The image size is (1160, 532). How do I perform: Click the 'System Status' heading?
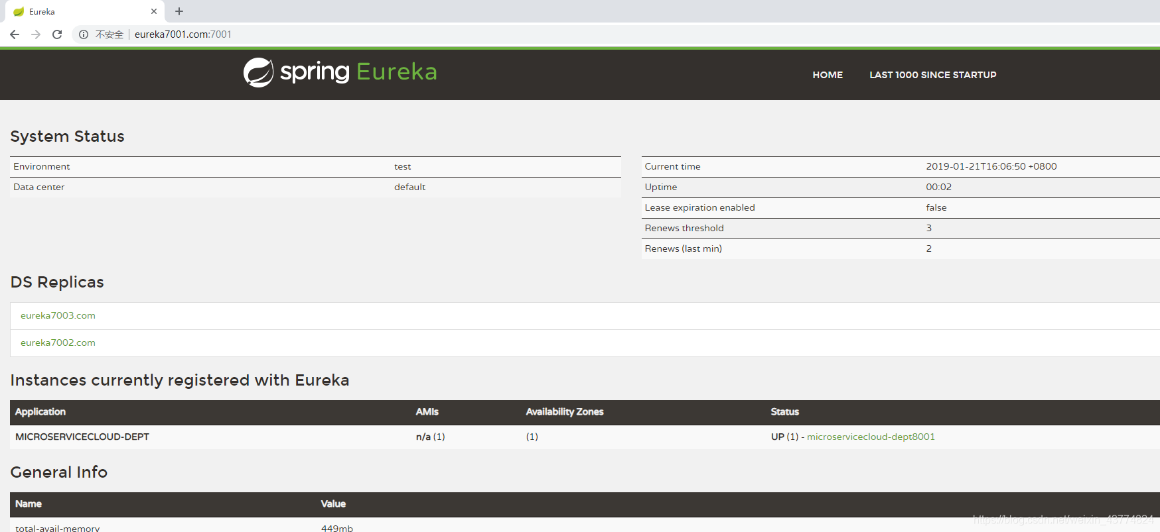pos(67,136)
